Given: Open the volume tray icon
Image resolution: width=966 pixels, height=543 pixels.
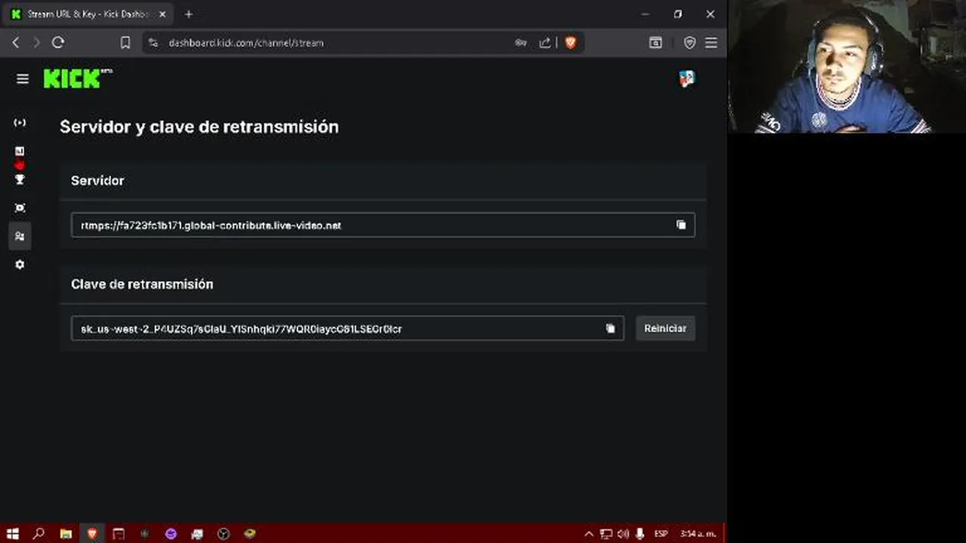Looking at the screenshot, I should point(623,534).
